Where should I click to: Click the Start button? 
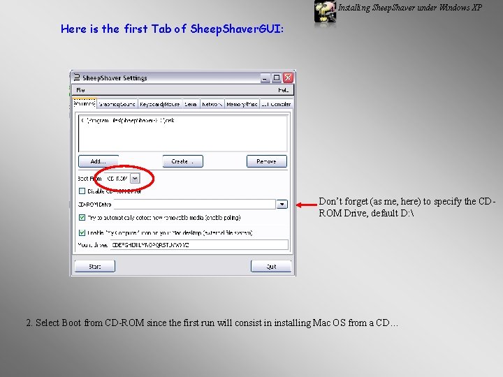pyautogui.click(x=94, y=267)
